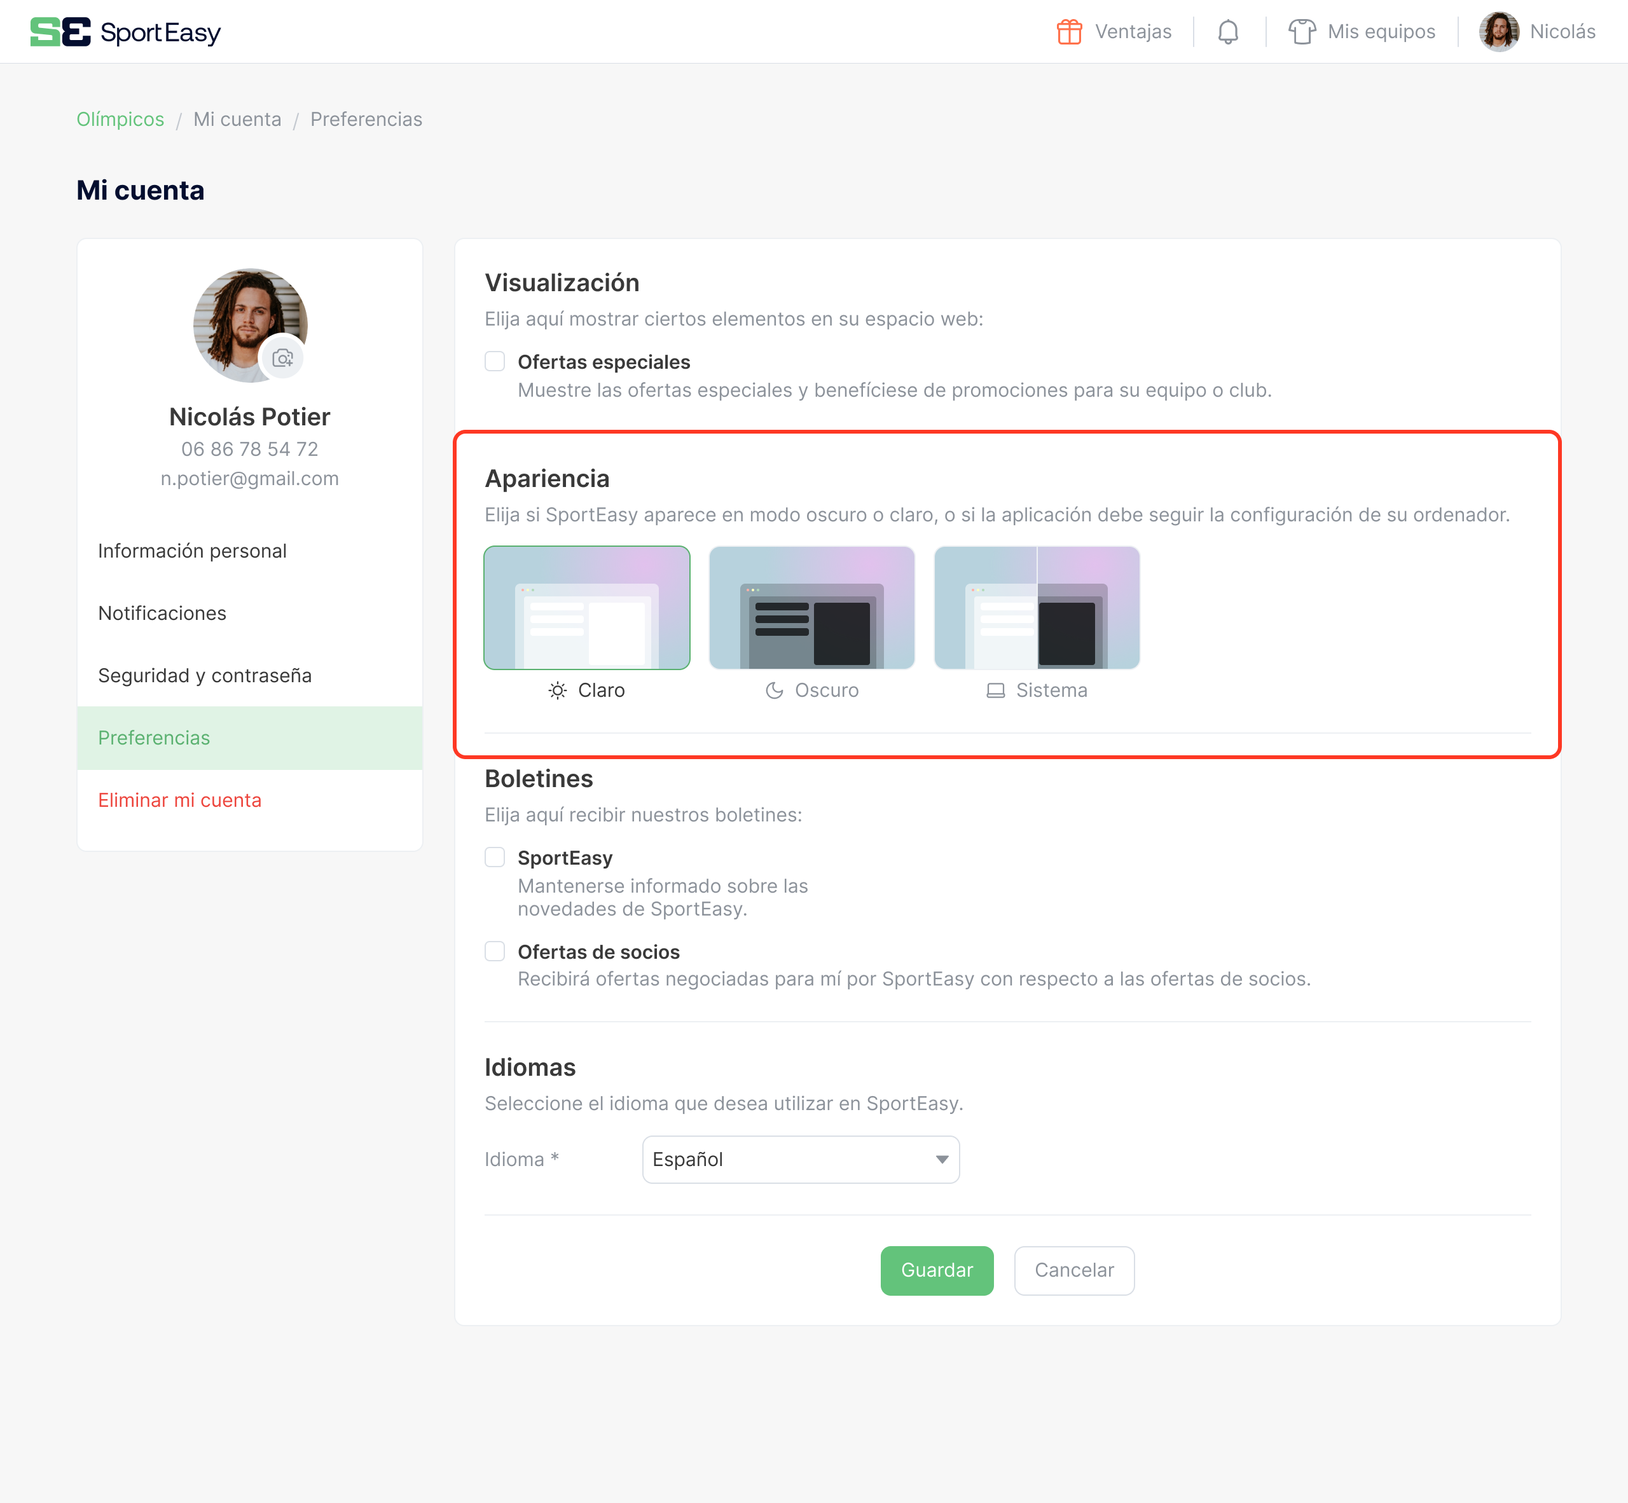
Task: Click Eliminar mi cuenta
Action: point(180,800)
